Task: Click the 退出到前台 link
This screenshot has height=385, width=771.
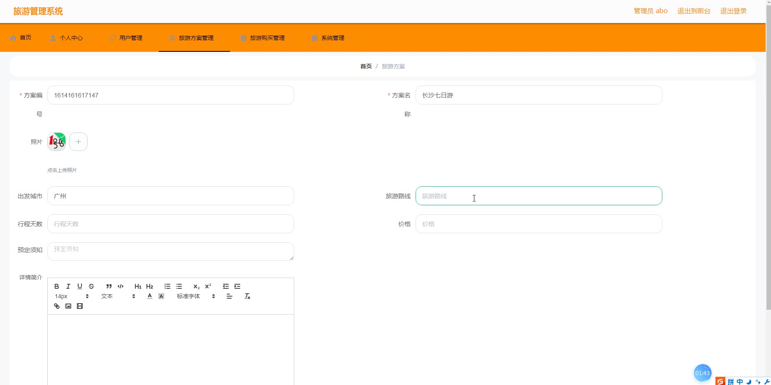Action: point(694,11)
